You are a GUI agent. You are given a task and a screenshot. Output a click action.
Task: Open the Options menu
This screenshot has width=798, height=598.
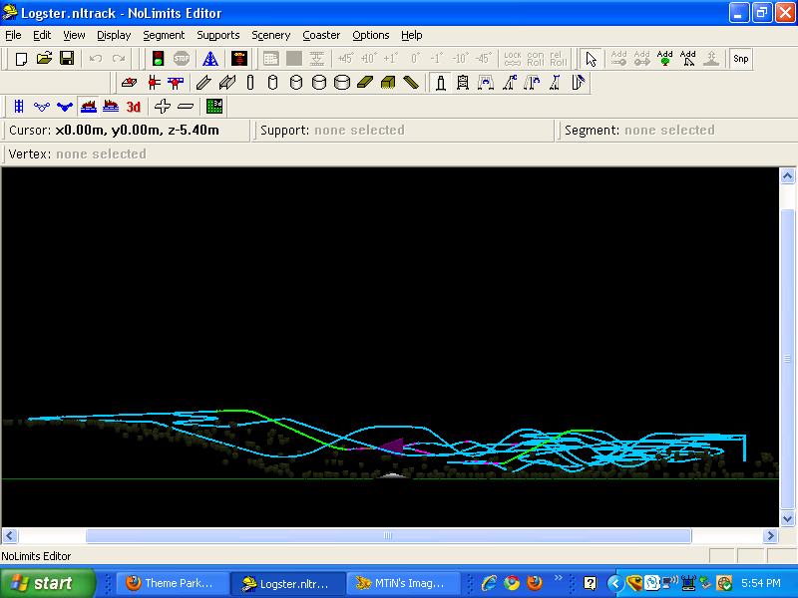(370, 35)
